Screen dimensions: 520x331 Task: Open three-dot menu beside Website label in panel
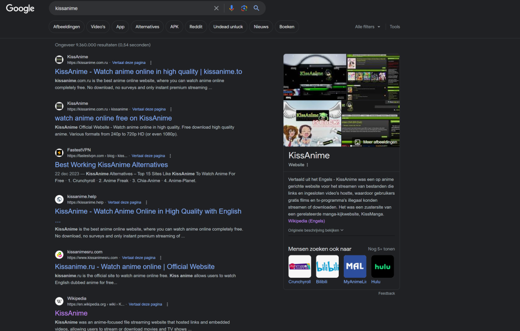click(x=307, y=165)
